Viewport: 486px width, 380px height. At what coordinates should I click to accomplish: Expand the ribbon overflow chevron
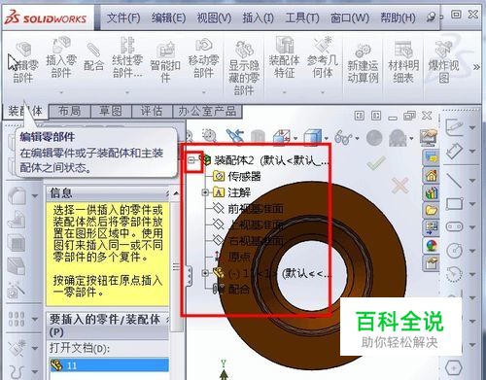coord(476,67)
